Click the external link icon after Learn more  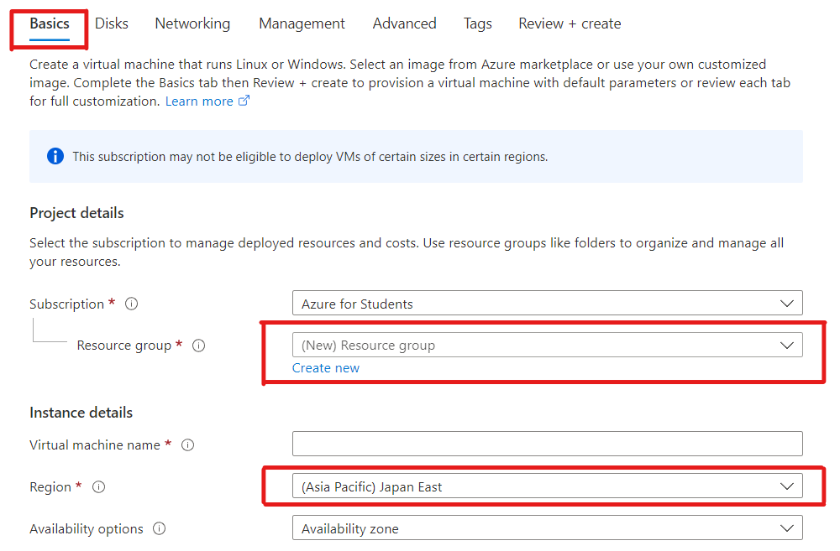click(244, 101)
